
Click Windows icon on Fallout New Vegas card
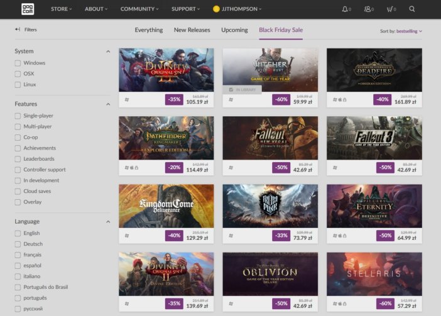coord(231,168)
